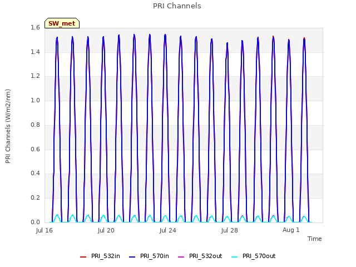Click the Jul 20 x-axis label

click(106, 230)
